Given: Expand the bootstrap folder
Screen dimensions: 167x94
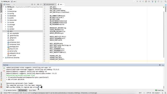Looking at the screenshot, I should (x=6, y=11).
